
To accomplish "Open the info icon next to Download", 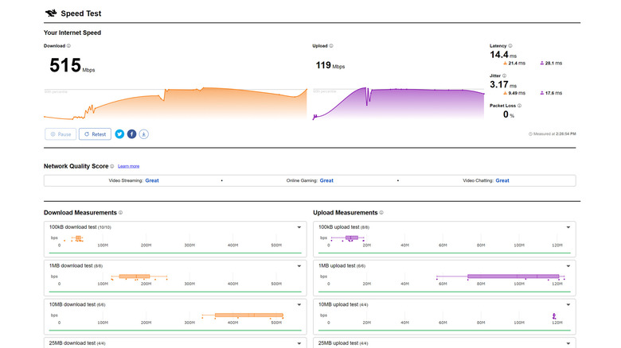I will coord(68,46).
